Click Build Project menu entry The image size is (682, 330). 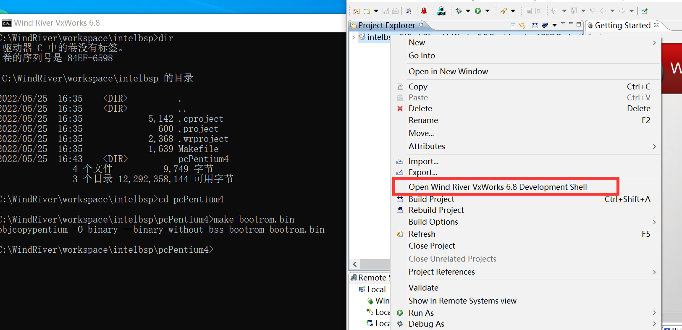pos(525,199)
